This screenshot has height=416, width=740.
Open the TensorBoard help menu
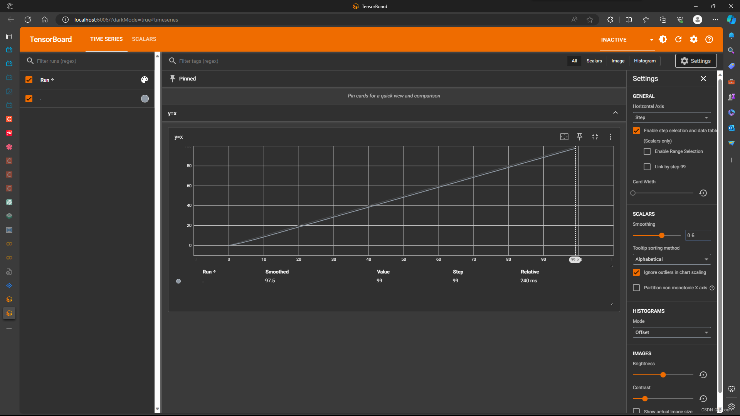[709, 39]
